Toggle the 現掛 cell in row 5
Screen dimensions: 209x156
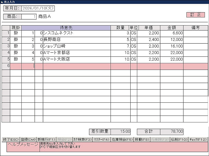pyautogui.click(x=16, y=59)
